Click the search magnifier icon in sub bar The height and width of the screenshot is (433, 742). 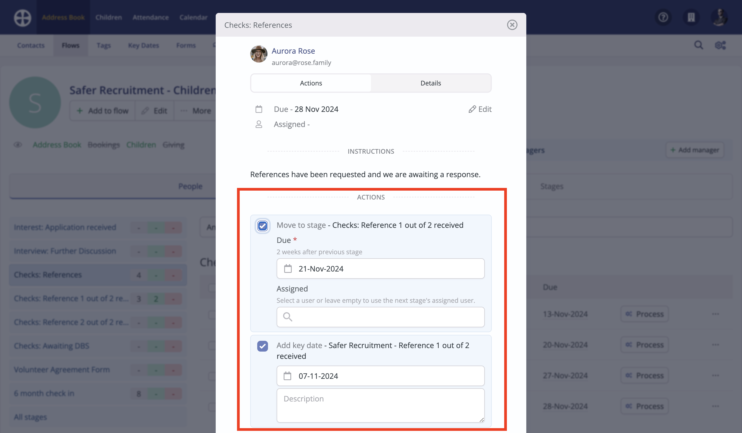pyautogui.click(x=699, y=45)
